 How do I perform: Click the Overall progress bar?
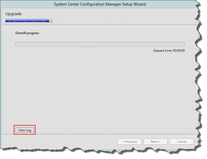[x=100, y=44]
